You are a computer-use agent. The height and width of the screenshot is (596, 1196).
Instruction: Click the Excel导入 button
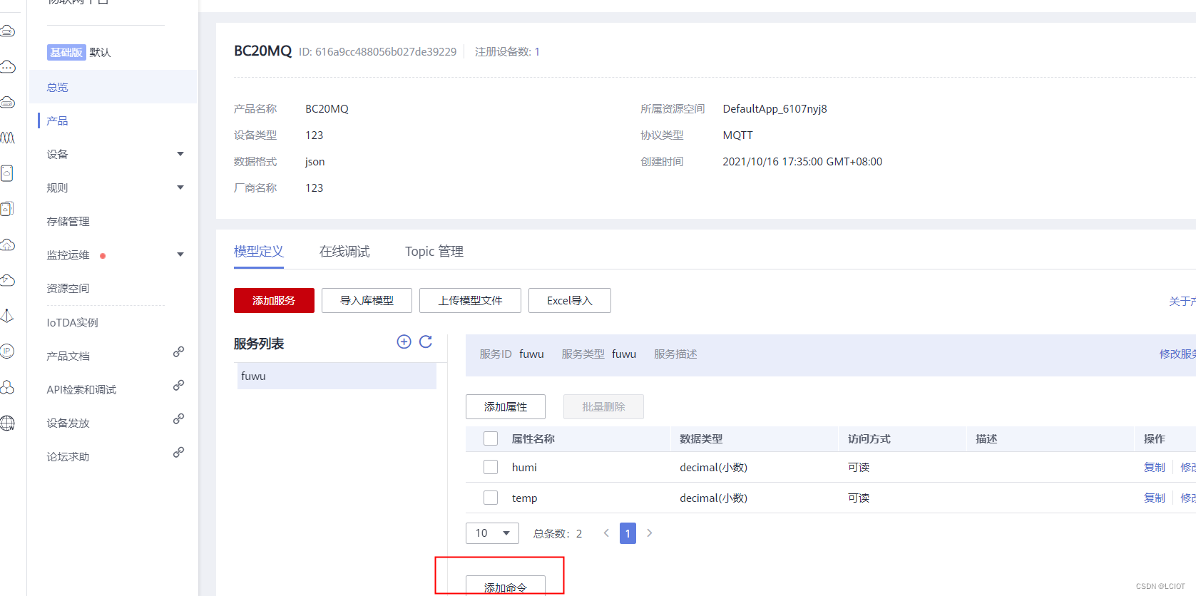[x=570, y=300]
